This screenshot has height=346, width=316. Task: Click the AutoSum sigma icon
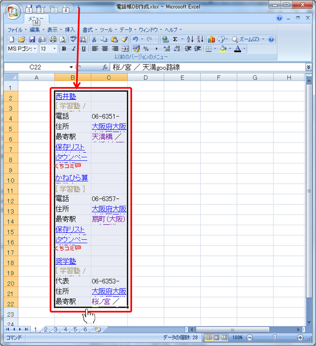pyautogui.click(x=175, y=40)
